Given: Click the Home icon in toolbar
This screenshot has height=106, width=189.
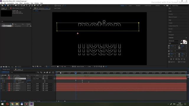Looking at the screenshot, I should click(2, 6).
